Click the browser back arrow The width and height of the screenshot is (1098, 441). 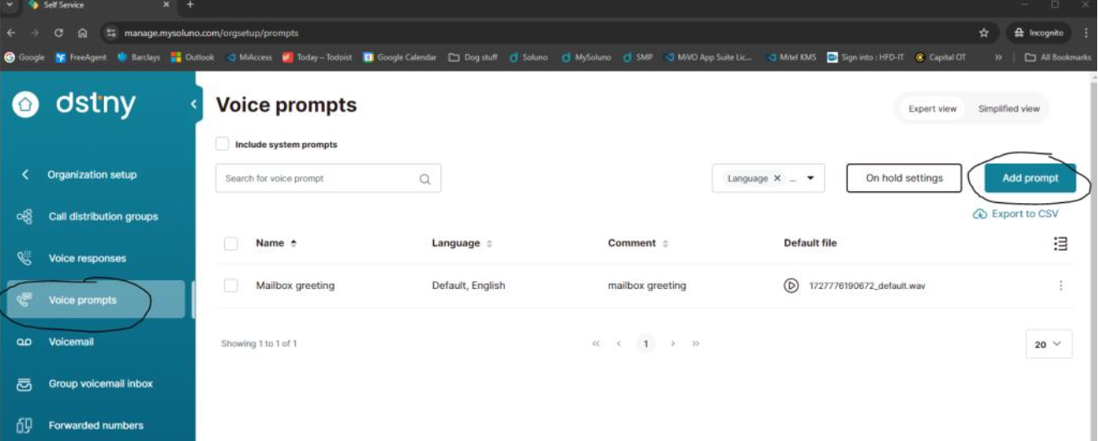pos(12,32)
